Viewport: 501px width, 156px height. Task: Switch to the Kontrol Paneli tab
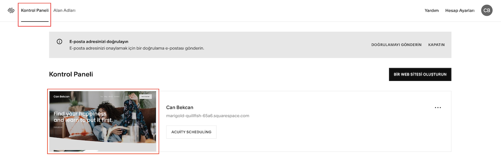[35, 11]
